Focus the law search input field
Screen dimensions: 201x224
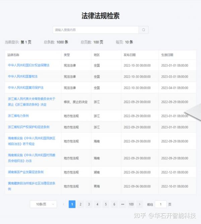click(96, 30)
